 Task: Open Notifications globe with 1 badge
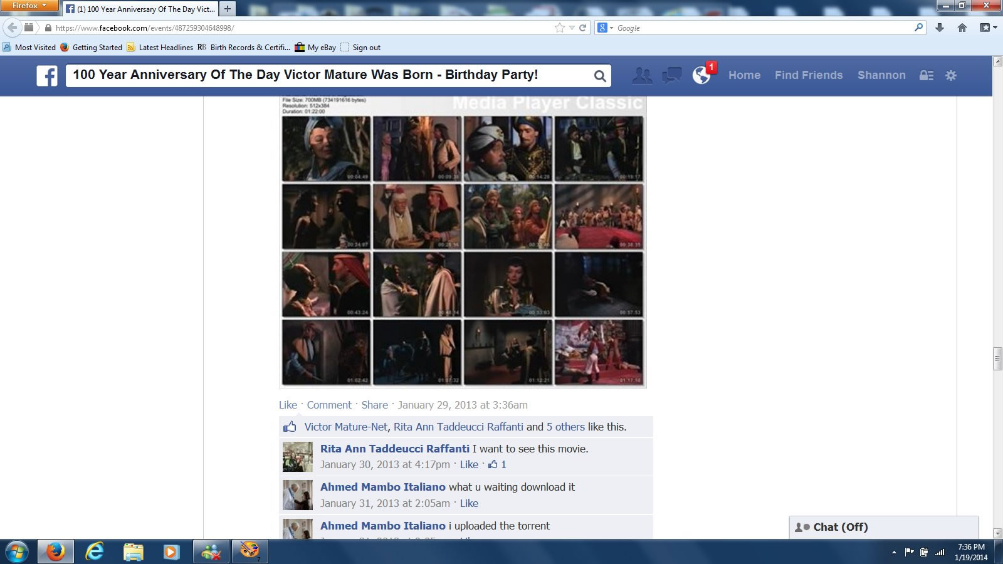[702, 75]
